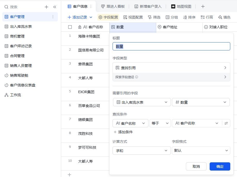Open the 填色 fill color tool
Viewport: 237px width, 177px height.
[x=224, y=17]
